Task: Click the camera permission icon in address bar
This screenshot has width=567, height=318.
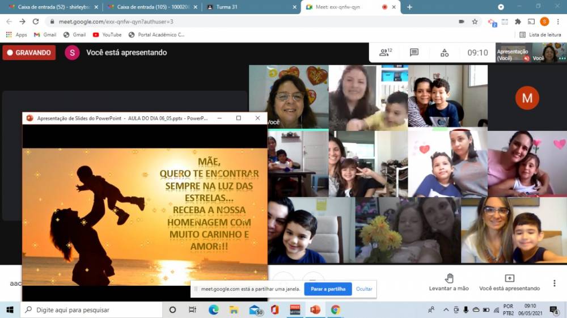Action: pyautogui.click(x=461, y=22)
